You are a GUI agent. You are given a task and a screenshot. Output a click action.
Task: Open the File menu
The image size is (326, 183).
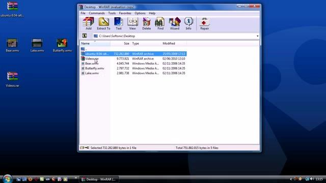83,13
